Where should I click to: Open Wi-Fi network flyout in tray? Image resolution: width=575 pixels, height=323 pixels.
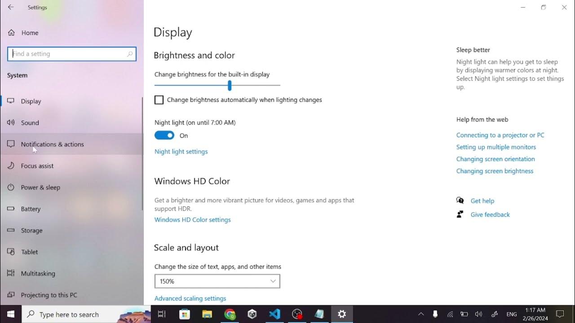point(450,314)
